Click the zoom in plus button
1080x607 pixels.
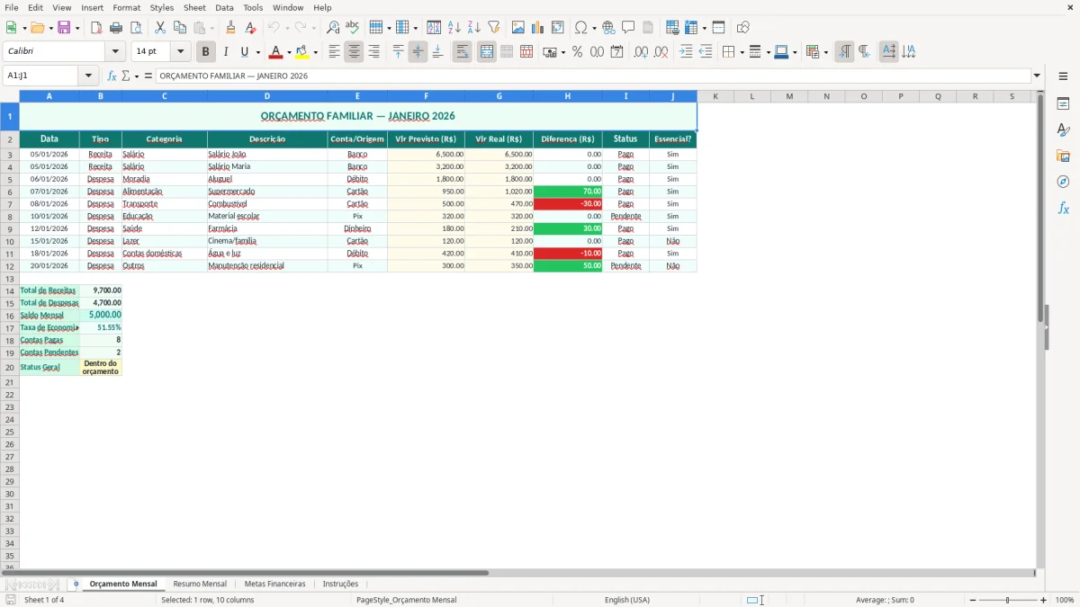click(1044, 600)
